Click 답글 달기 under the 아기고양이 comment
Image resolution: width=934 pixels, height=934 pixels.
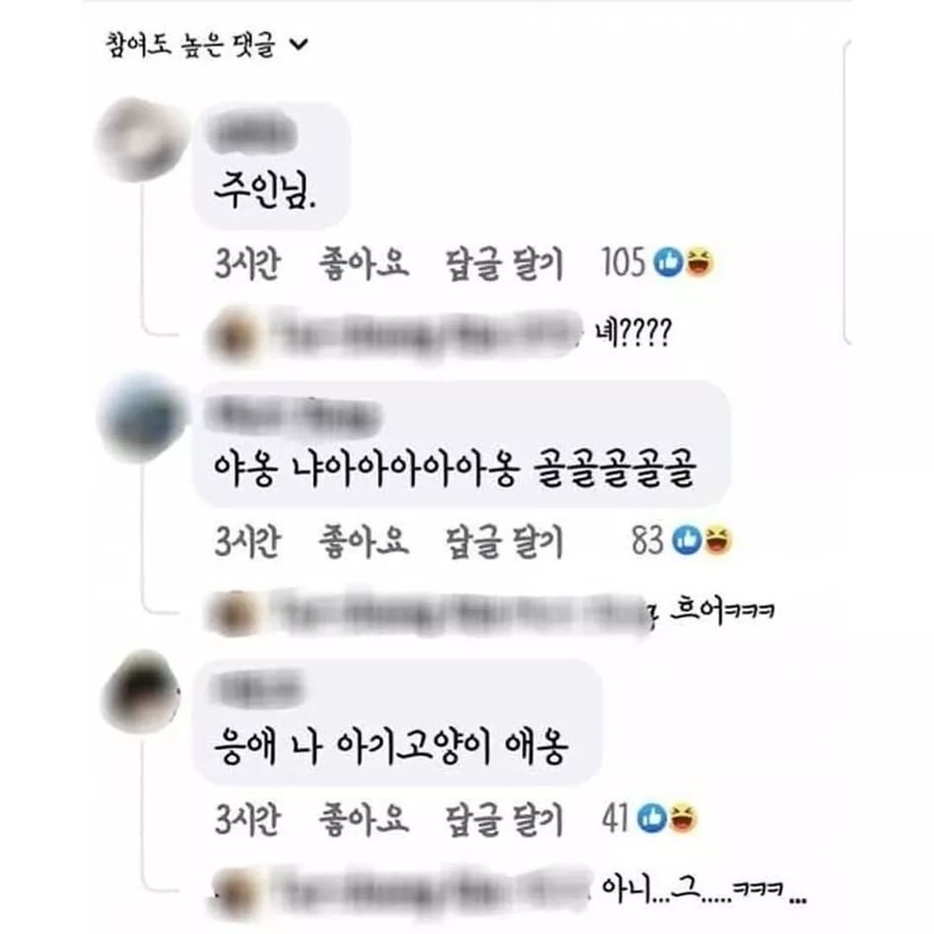(x=504, y=820)
